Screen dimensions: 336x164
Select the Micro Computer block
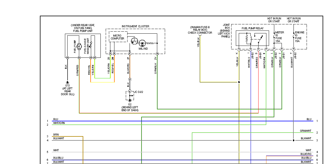pos(118,37)
